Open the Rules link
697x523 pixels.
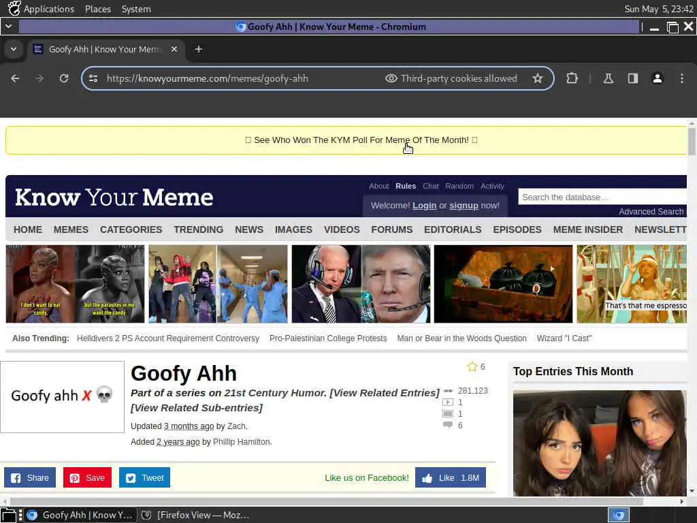pos(406,186)
